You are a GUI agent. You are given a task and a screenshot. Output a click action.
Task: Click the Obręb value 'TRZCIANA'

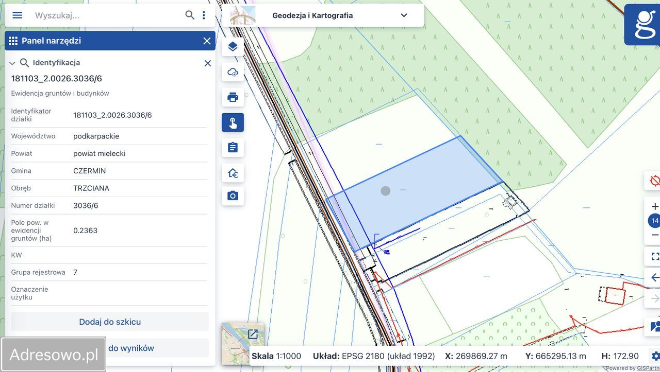[x=91, y=188]
